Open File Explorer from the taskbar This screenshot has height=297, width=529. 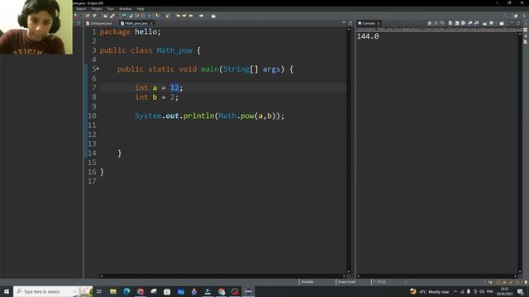(113, 291)
